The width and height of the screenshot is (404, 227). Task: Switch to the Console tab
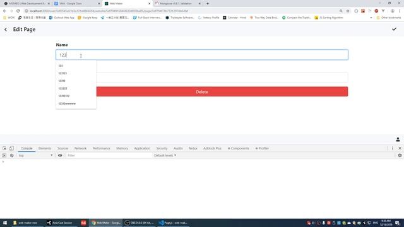27,149
